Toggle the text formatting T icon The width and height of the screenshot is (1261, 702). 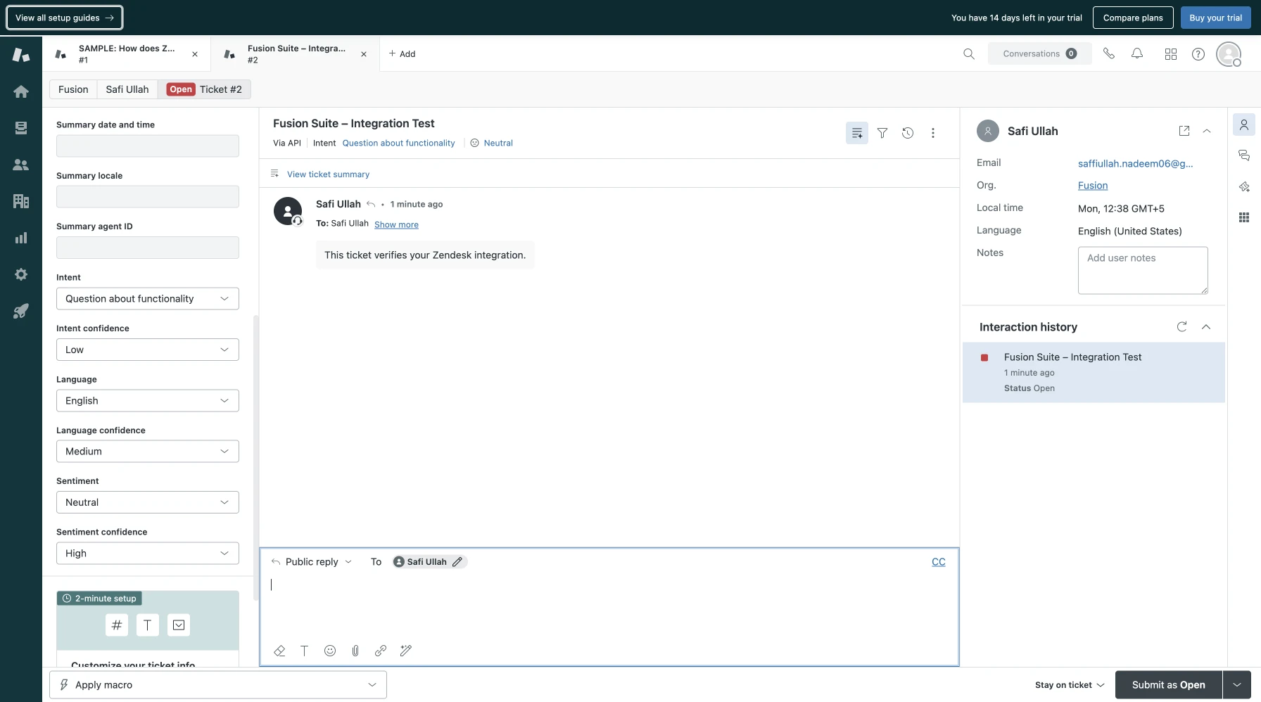click(305, 651)
